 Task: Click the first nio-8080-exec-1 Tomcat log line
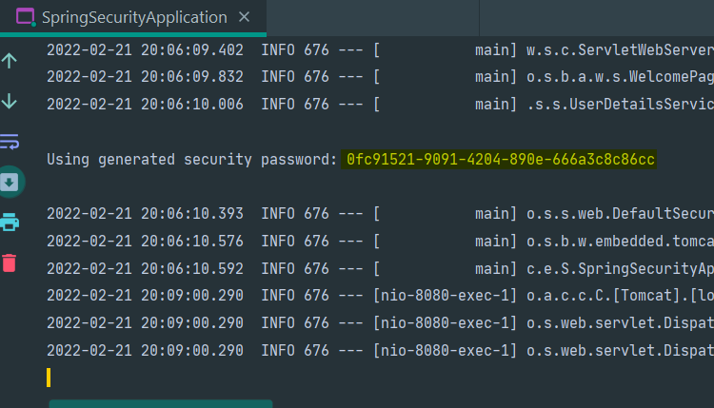pyautogui.click(x=381, y=296)
